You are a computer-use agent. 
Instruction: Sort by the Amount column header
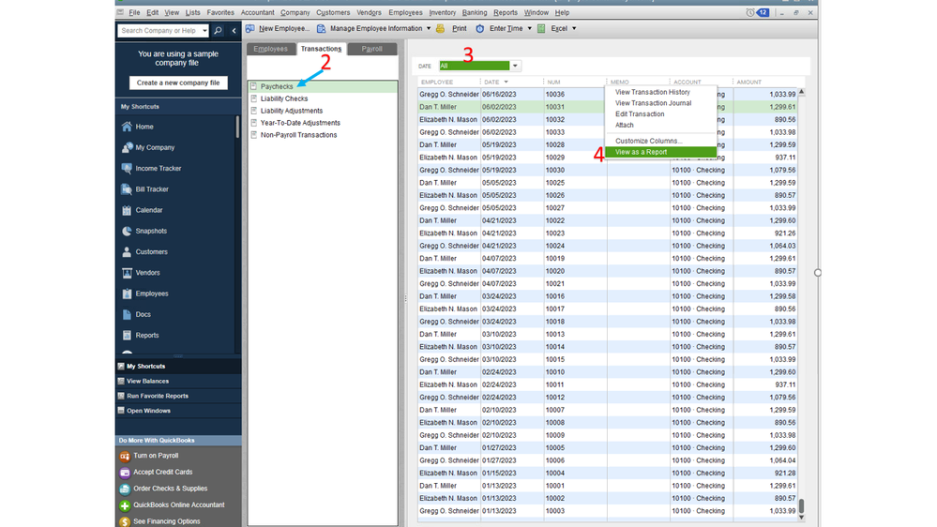tap(748, 82)
